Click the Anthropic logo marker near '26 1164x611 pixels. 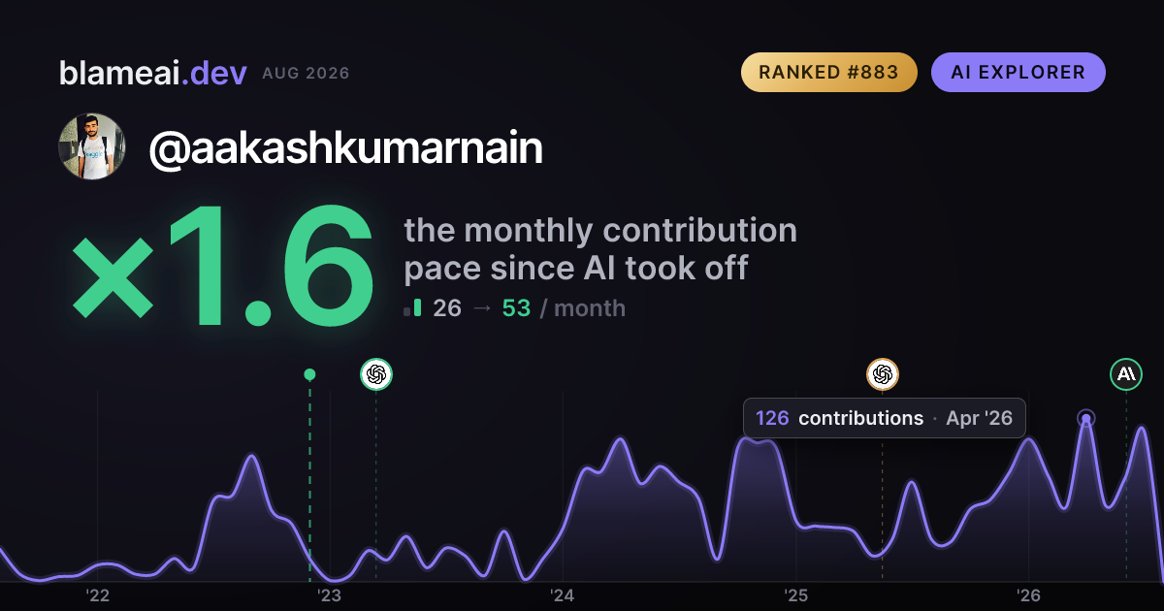[x=1126, y=373]
